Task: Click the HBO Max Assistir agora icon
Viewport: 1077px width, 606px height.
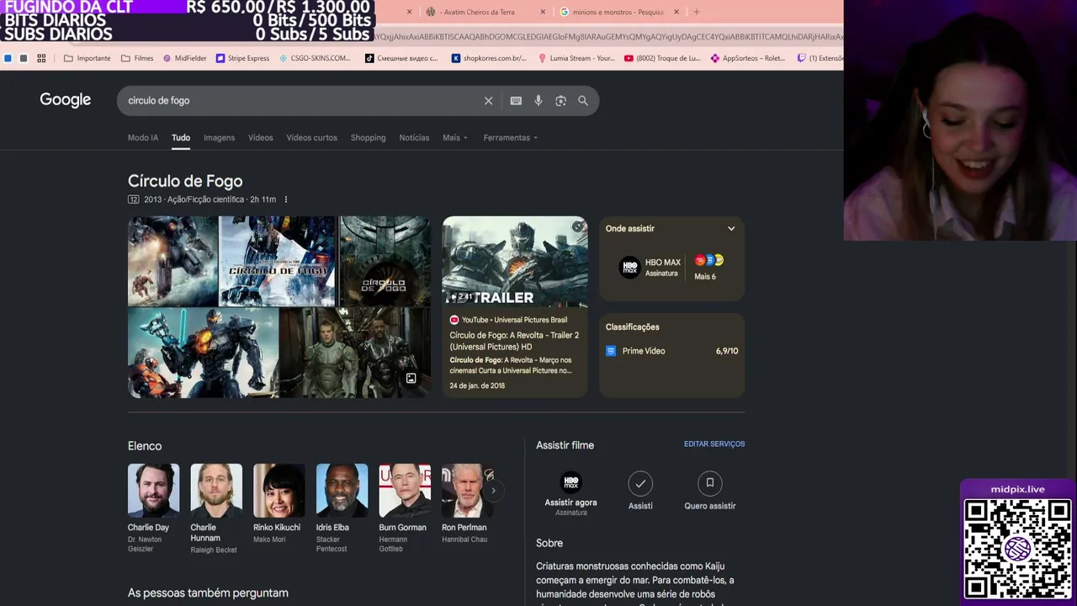Action: click(570, 483)
